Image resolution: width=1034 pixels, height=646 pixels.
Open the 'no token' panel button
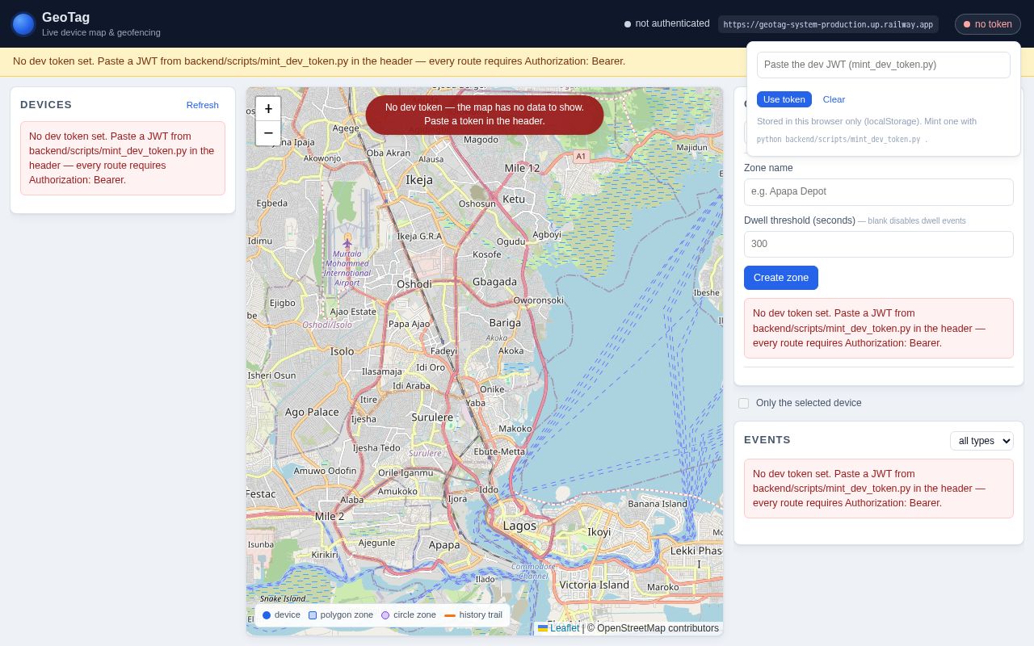point(988,24)
